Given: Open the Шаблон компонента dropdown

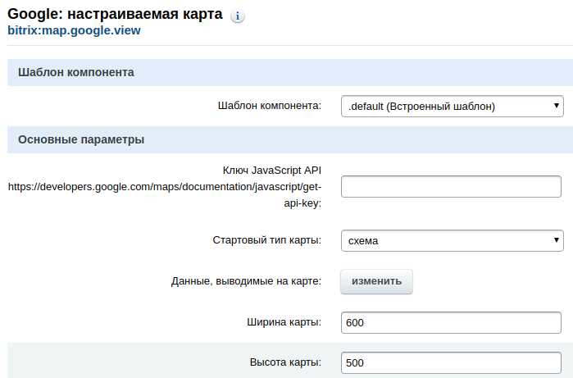Looking at the screenshot, I should [452, 107].
